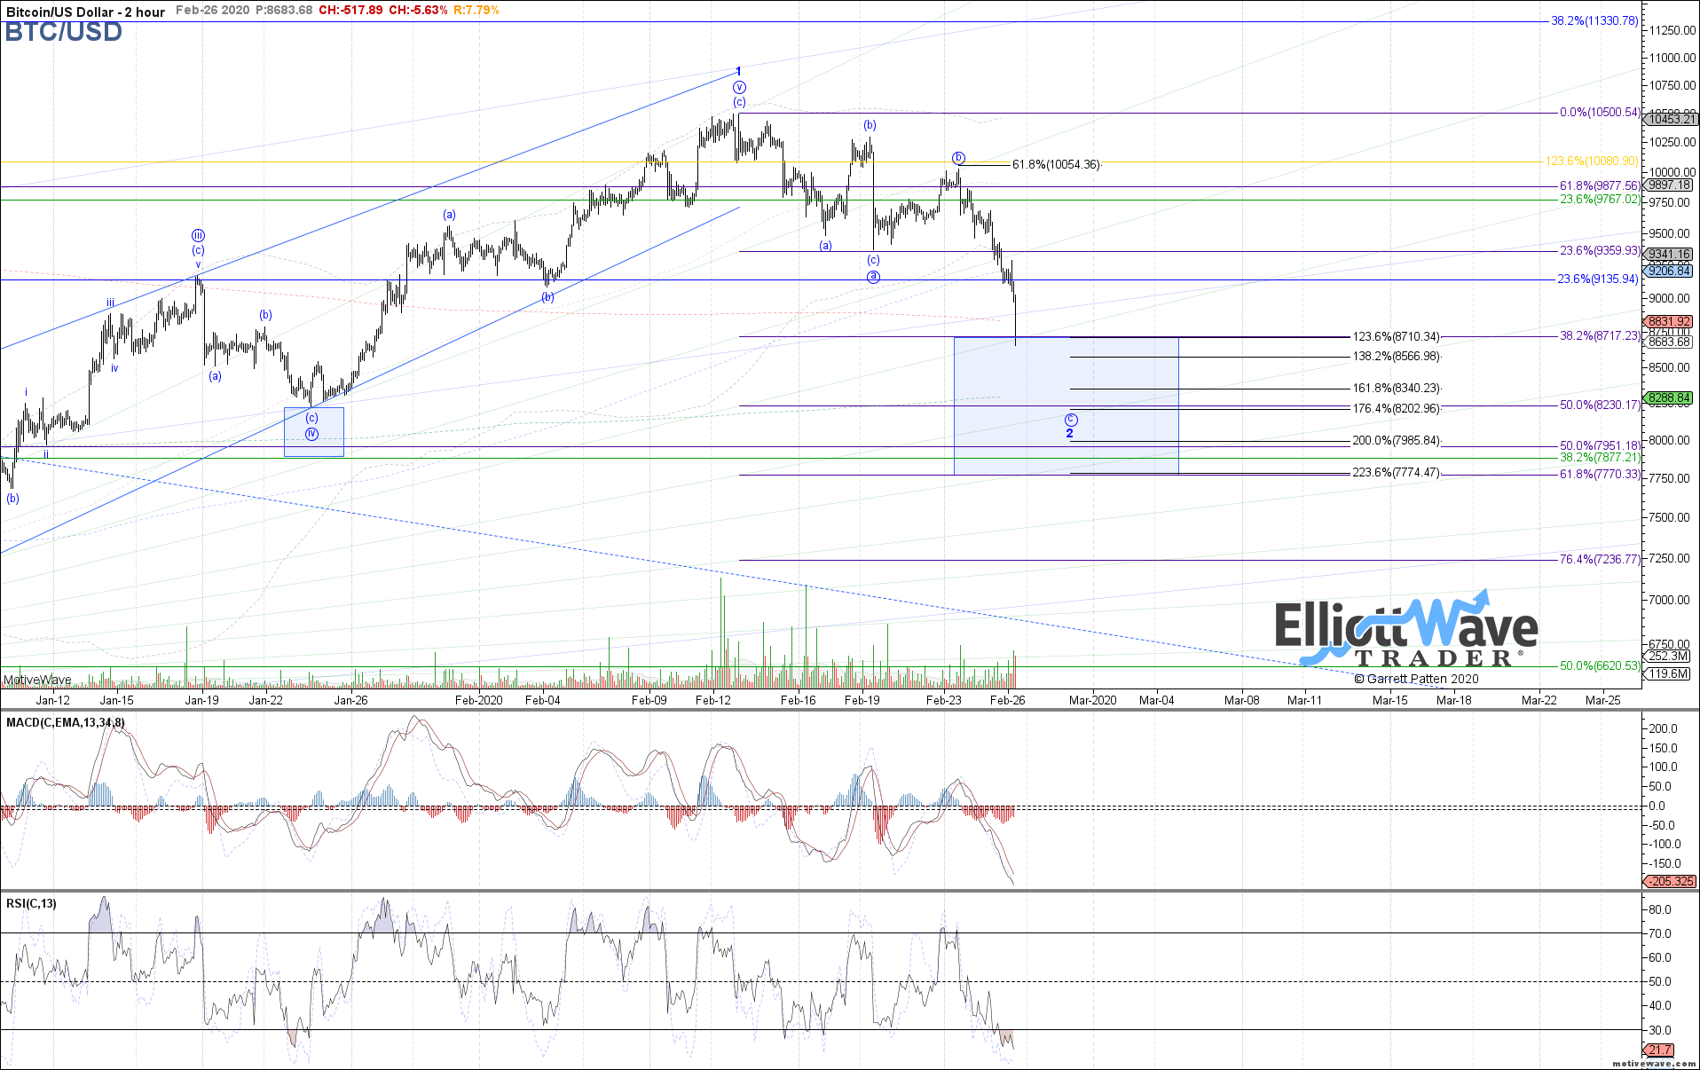This screenshot has width=1700, height=1070.
Task: Click the 9341.16 price axis tag
Action: point(1669,255)
